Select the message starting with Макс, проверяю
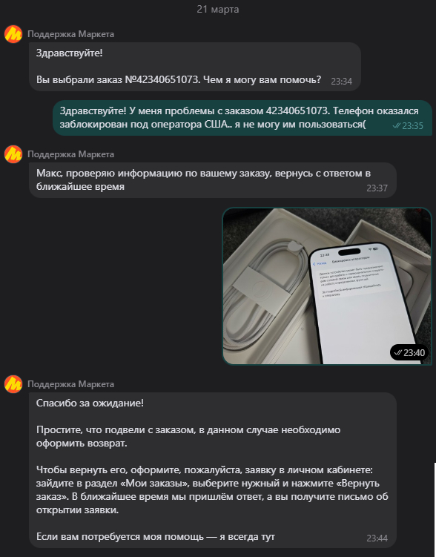Viewport: 436px width, 557px height. point(213,180)
